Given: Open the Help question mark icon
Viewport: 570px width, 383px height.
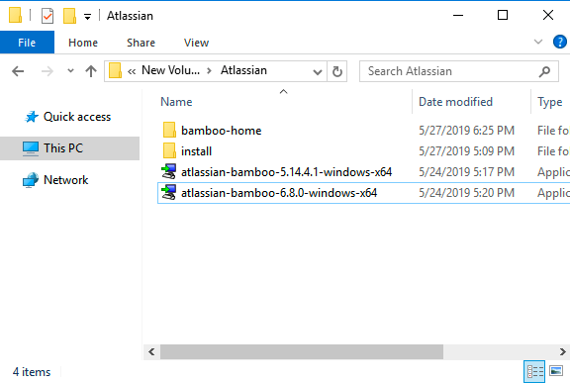Looking at the screenshot, I should [559, 42].
